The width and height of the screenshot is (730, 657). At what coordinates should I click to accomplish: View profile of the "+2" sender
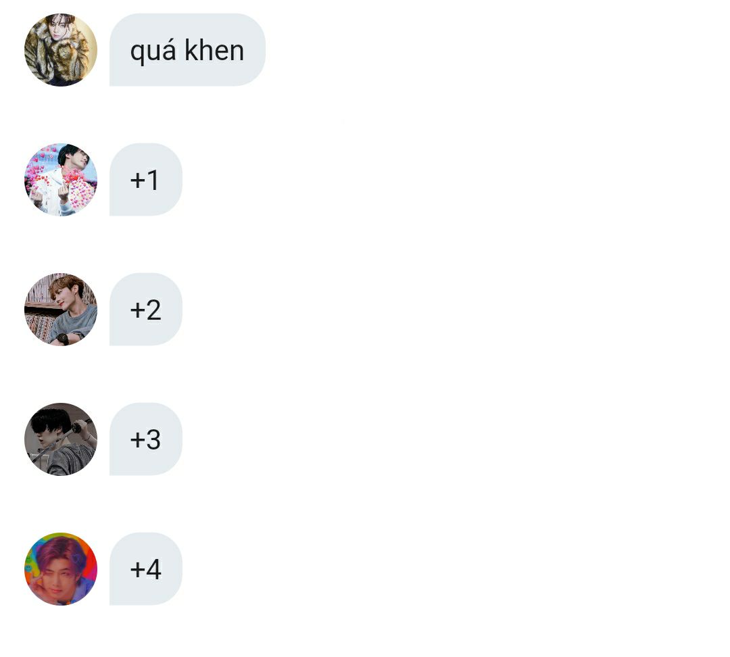(x=61, y=310)
